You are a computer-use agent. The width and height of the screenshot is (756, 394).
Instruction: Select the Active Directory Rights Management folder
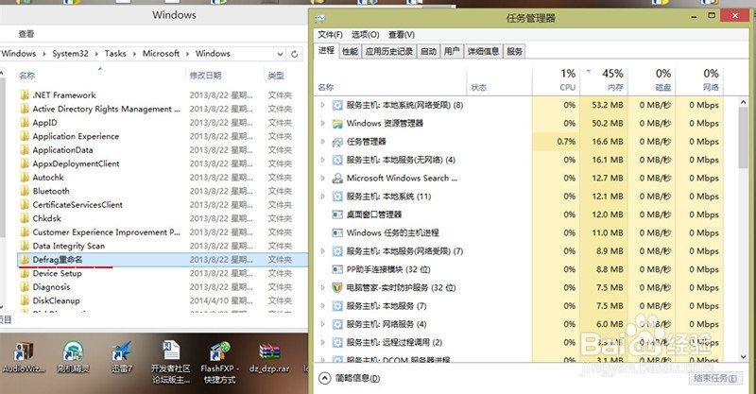163,109
